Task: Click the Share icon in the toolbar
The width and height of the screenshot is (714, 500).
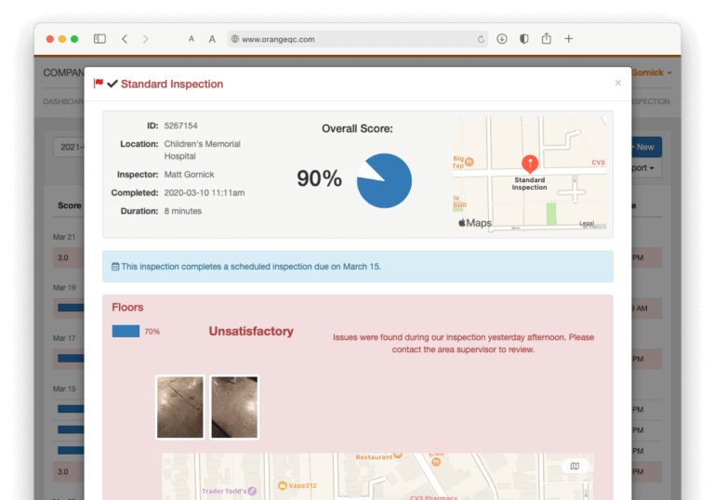Action: [547, 39]
